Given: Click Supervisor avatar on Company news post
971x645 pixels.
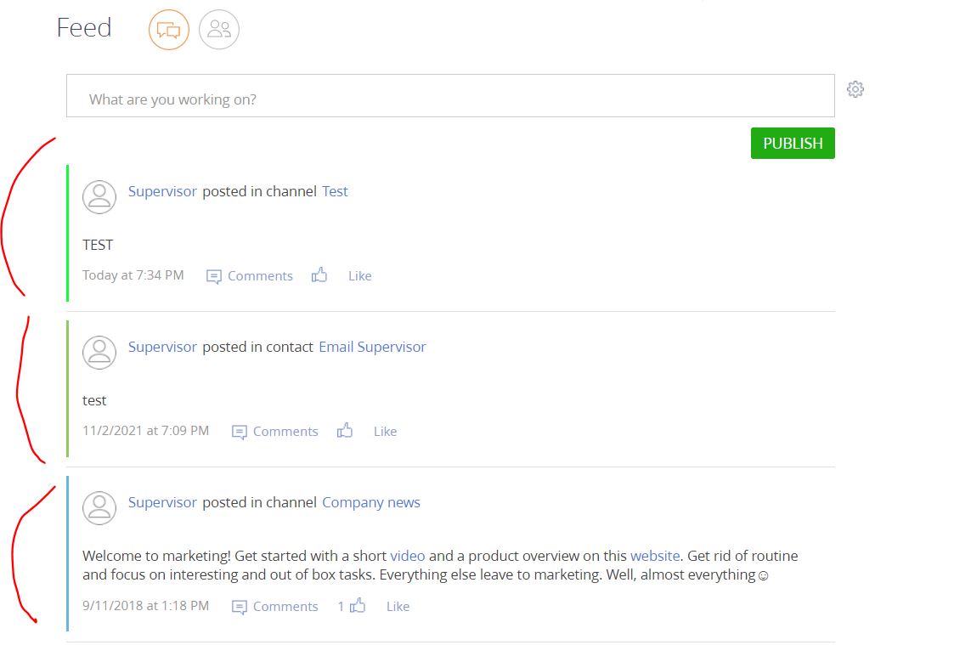Looking at the screenshot, I should [99, 508].
